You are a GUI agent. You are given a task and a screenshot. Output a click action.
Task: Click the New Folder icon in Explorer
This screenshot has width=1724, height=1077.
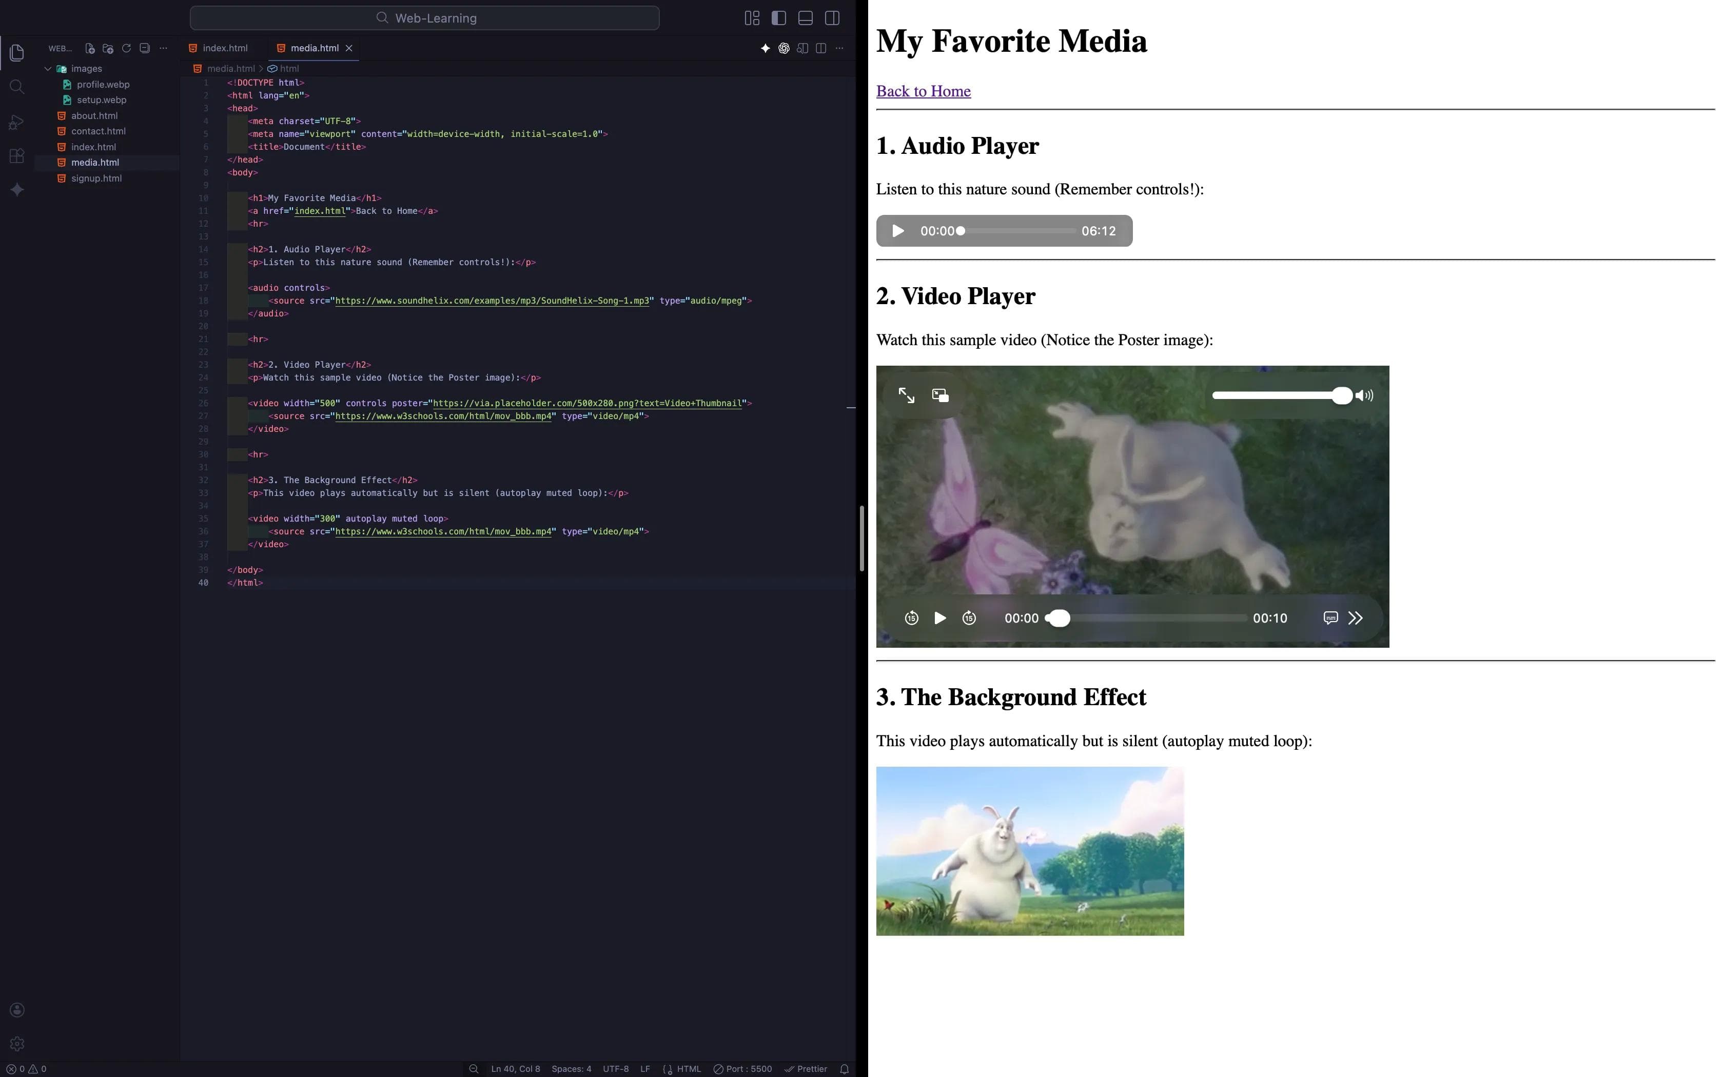(108, 48)
